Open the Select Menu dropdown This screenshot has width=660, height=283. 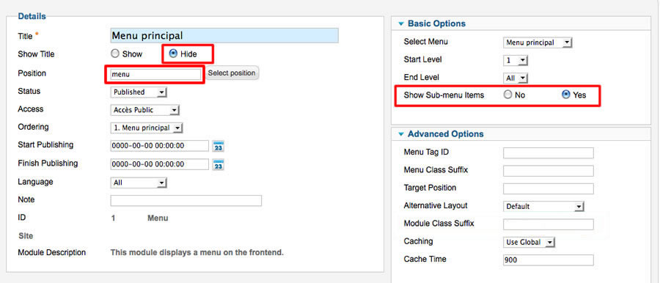pos(538,43)
